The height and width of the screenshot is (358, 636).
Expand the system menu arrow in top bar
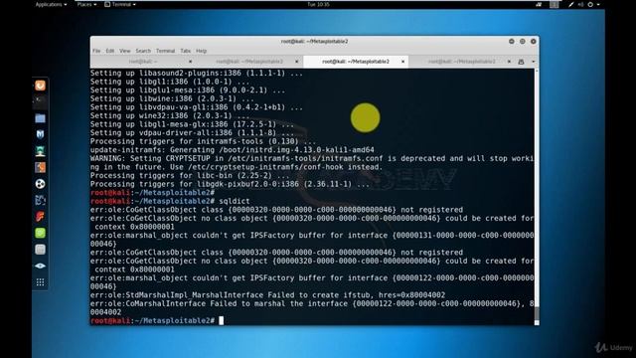(x=598, y=4)
